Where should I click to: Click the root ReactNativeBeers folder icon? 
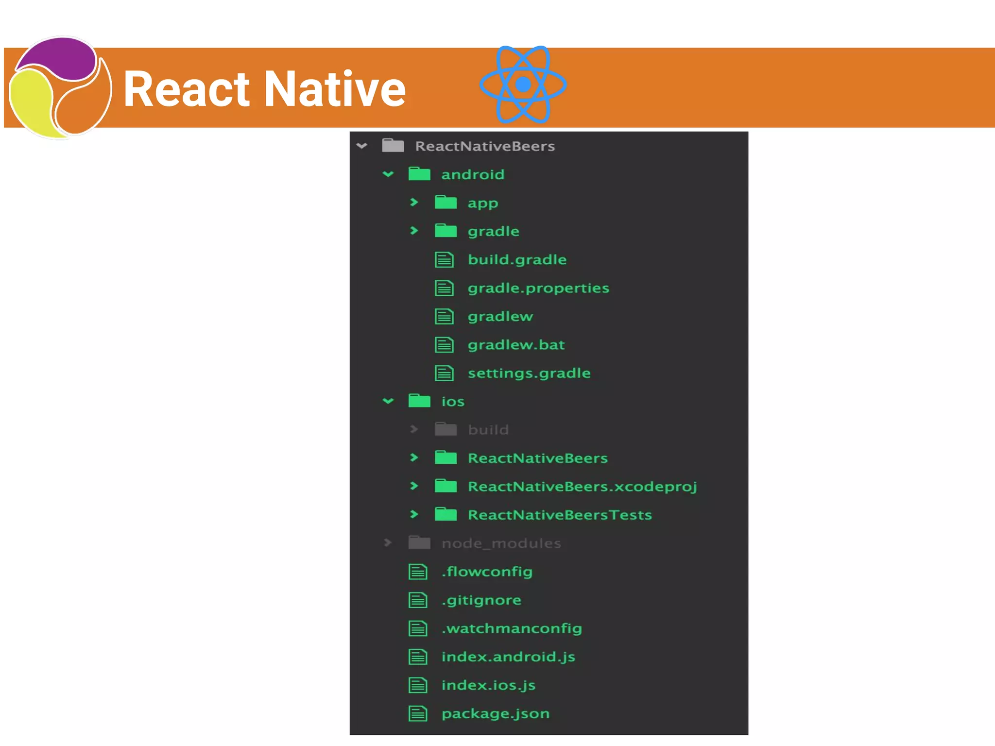393,145
